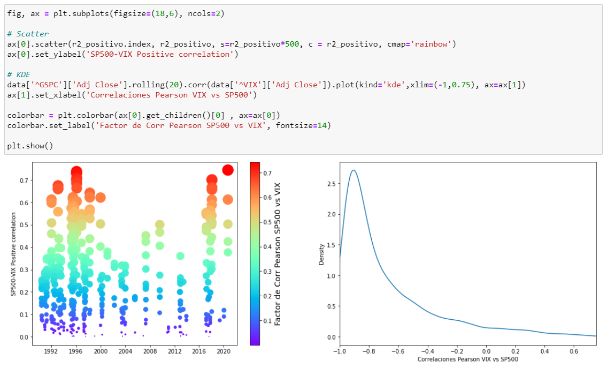Click the 'Density' y-axis label
The width and height of the screenshot is (607, 368).
[x=321, y=254]
